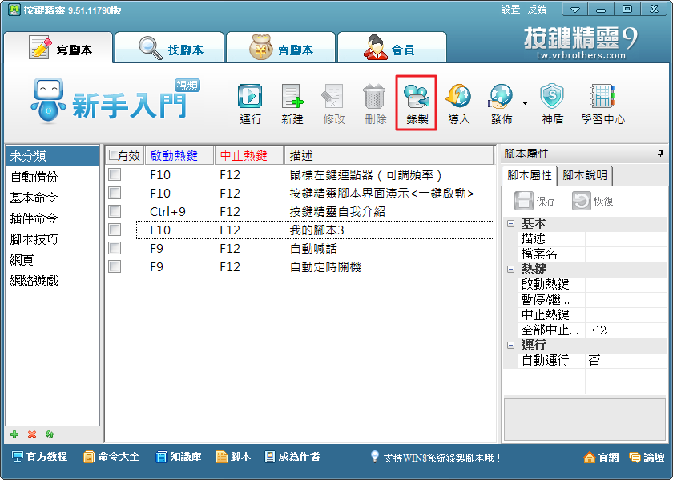Switch to the 賣腳本 tab
This screenshot has width=673, height=480.
point(280,48)
